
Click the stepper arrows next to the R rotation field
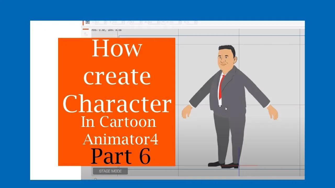point(196,22)
